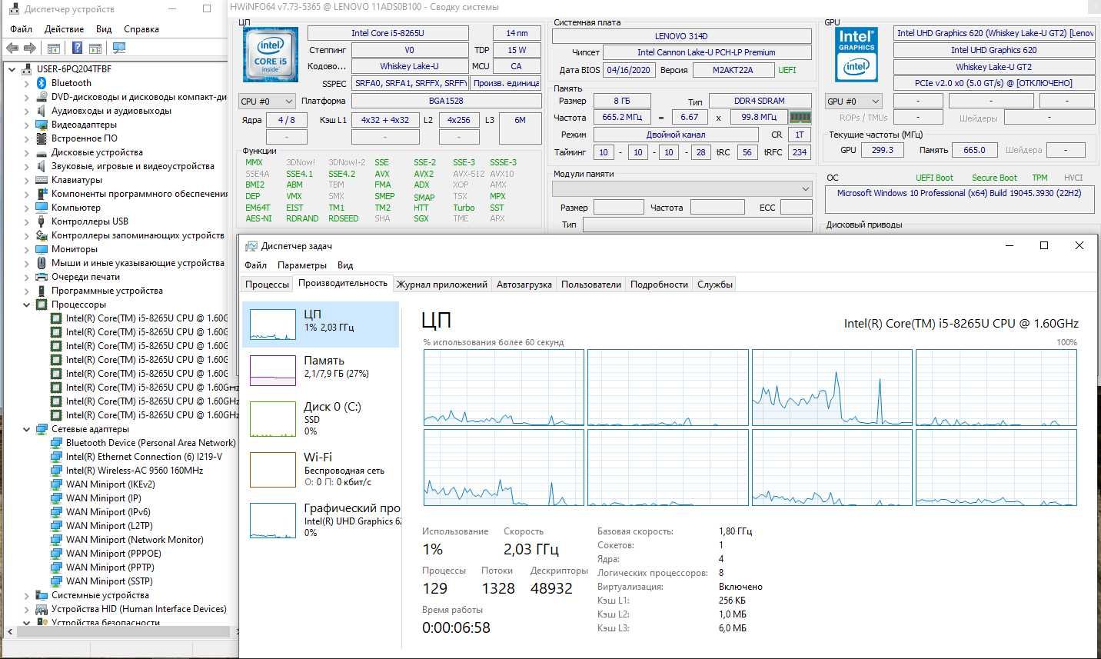Click the Intel Cannon Lake-U PCH-LP chipset field

[x=707, y=52]
